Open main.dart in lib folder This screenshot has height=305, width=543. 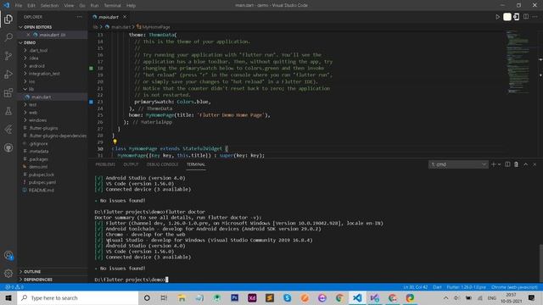53,97
